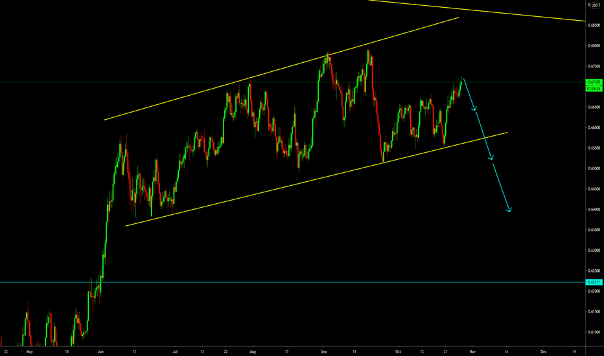Viewport: 604px width, 356px height.
Task: Click the 0.62211 horizontal line price label
Action: pyautogui.click(x=594, y=282)
